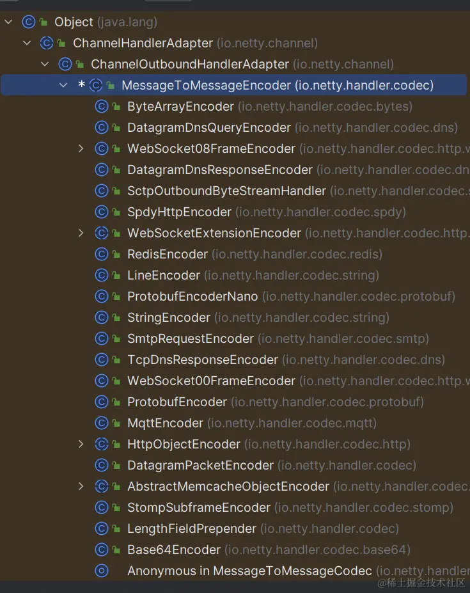Click the class icon beside SmtpRequestEncoder
Viewport: 470px width, 593px height.
click(101, 338)
